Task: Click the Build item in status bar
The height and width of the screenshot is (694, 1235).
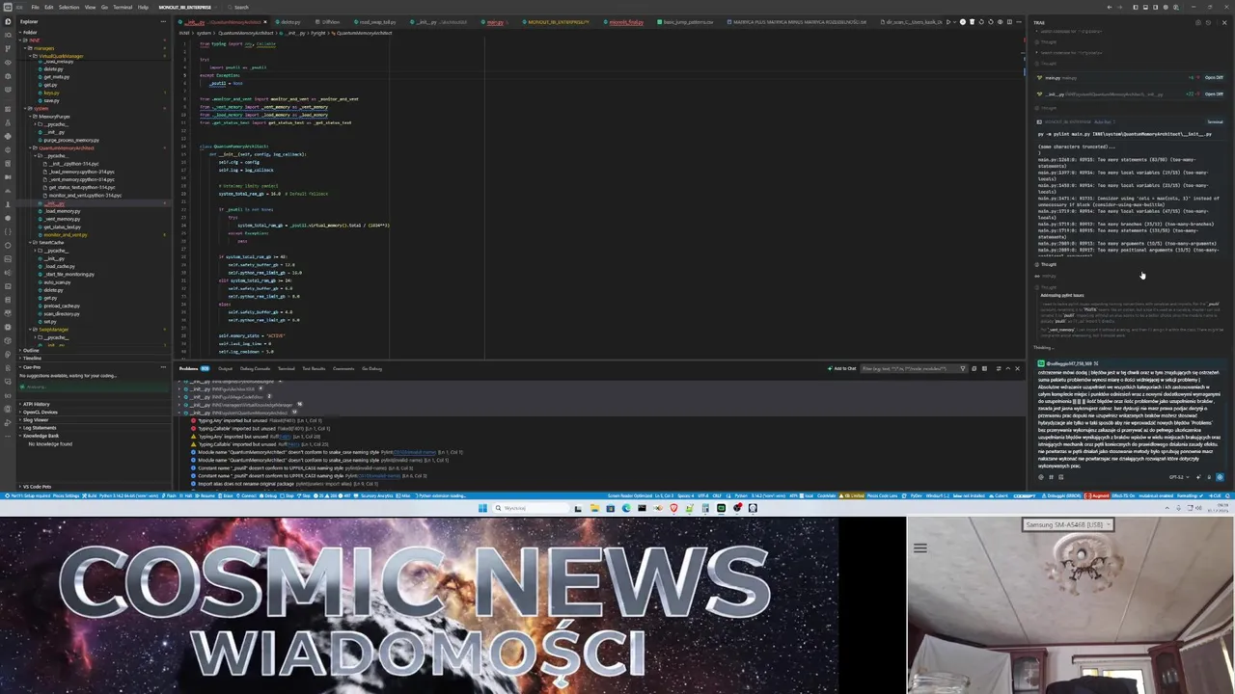Action: pos(92,495)
